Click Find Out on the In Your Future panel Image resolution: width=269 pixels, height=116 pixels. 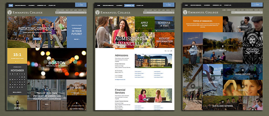click(x=77, y=39)
